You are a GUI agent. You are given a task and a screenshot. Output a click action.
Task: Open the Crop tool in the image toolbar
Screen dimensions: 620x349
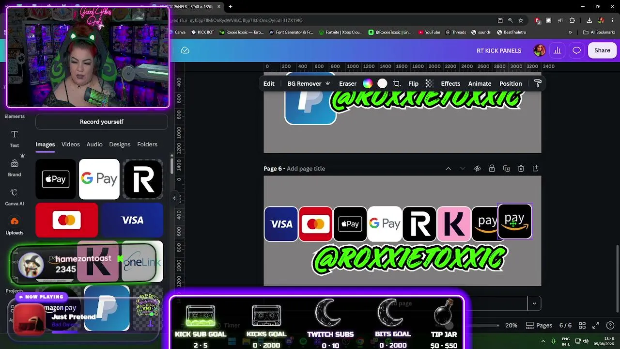point(397,83)
